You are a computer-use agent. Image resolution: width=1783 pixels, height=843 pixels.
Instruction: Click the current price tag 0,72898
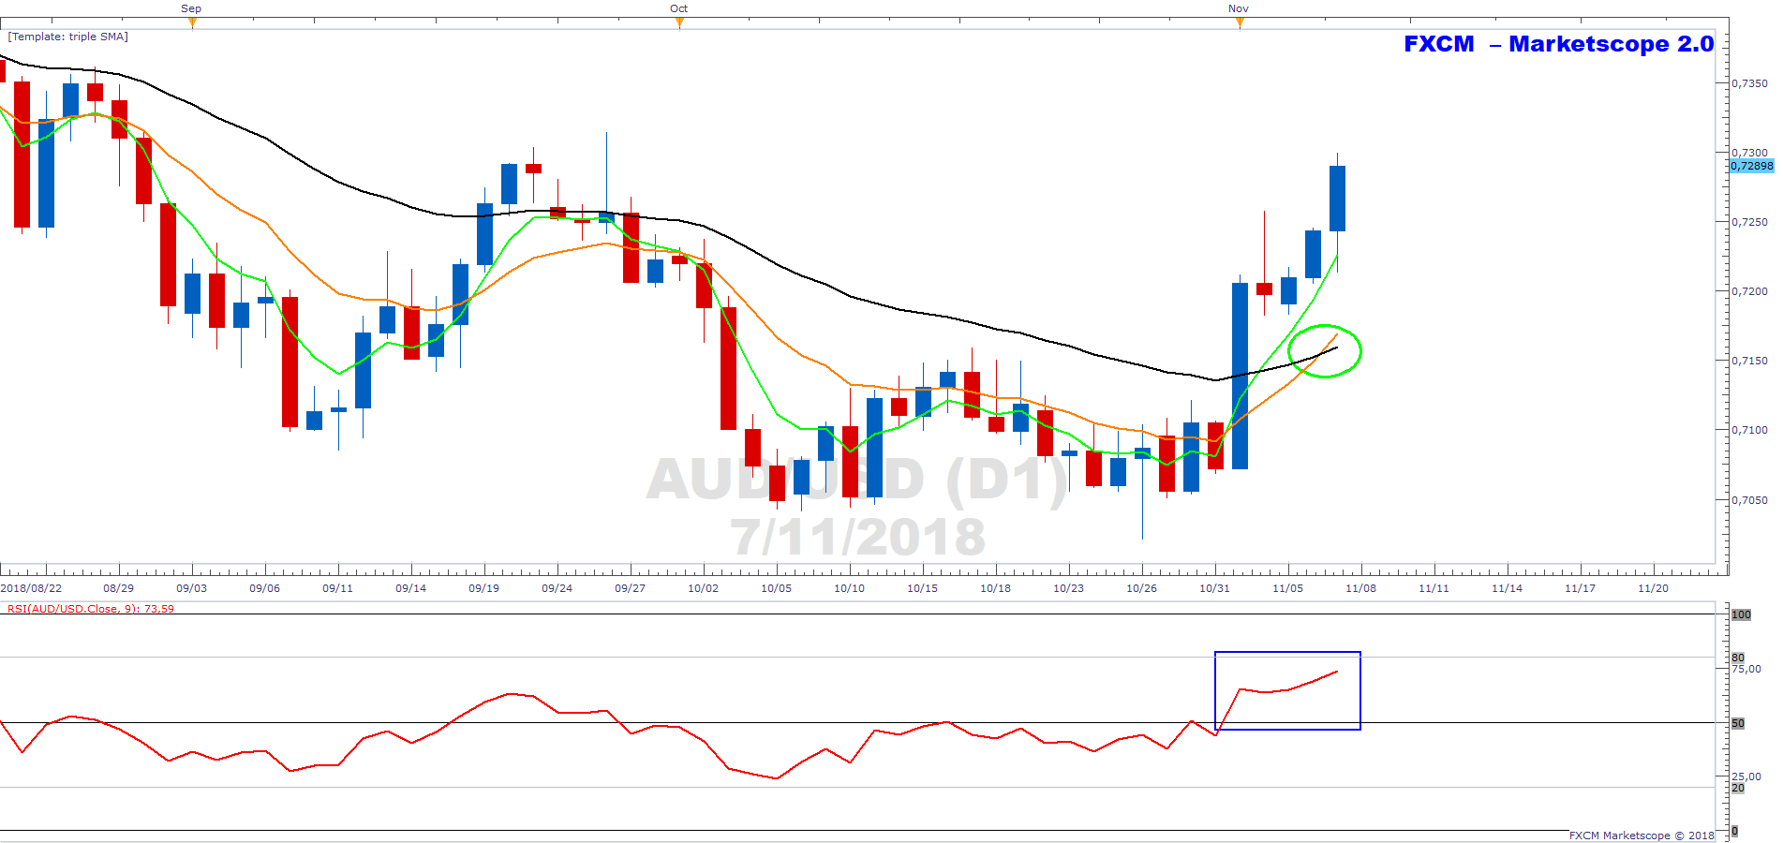pos(1751,166)
